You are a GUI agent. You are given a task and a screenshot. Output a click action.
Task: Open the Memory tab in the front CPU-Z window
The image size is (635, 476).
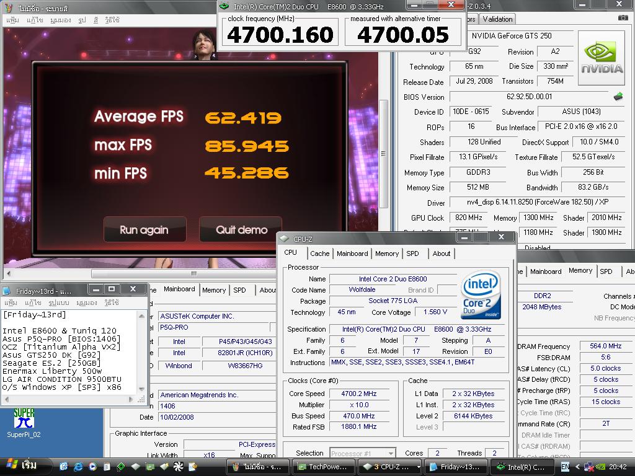click(387, 253)
